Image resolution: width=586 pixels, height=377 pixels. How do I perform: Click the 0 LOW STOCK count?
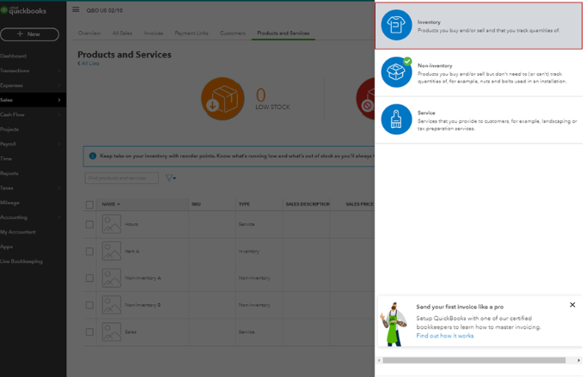point(272,100)
